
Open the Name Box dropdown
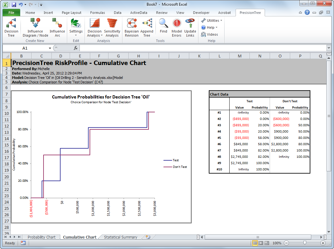[x=50, y=48]
